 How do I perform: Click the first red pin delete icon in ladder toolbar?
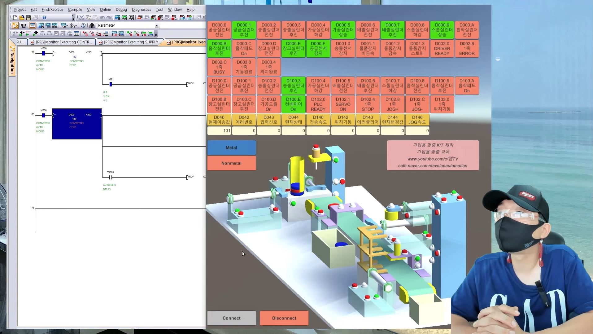85,33
